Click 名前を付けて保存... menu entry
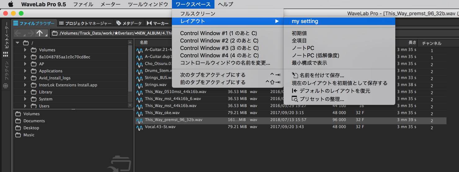Viewport: 459px width, 172px height. (x=339, y=75)
